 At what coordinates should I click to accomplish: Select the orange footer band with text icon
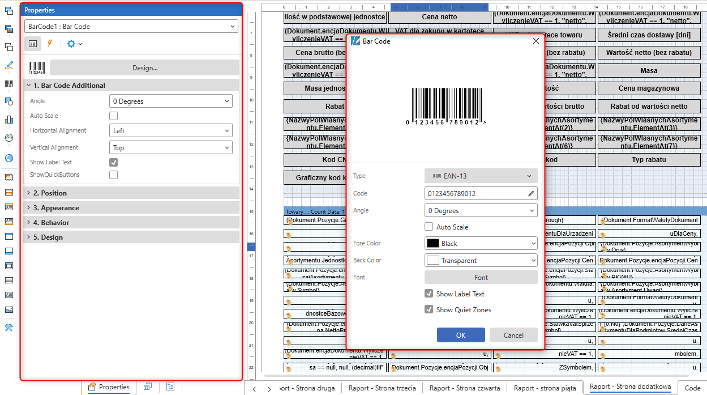tap(9, 222)
